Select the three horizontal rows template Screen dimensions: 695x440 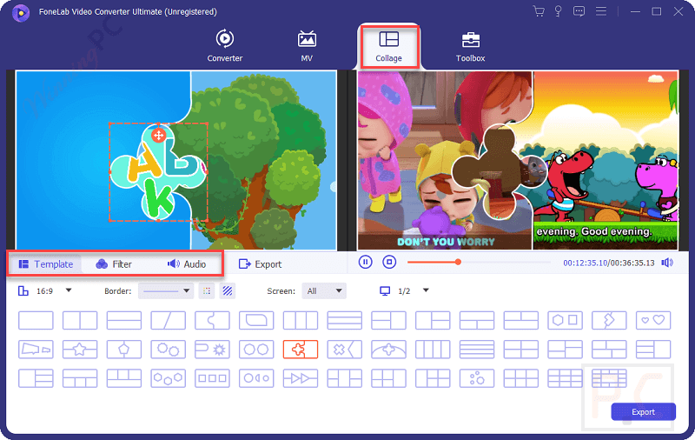tap(344, 320)
